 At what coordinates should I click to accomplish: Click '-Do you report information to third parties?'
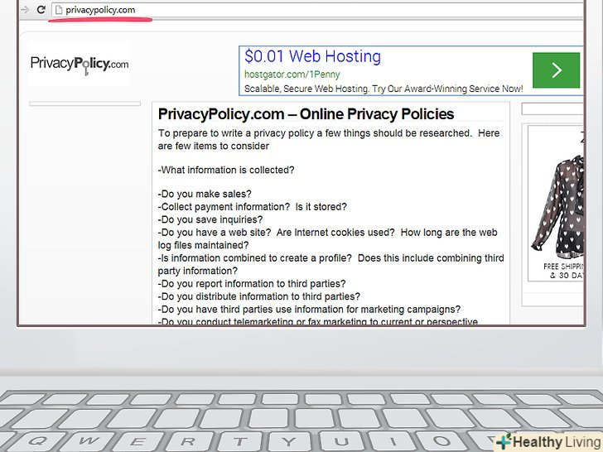252,284
